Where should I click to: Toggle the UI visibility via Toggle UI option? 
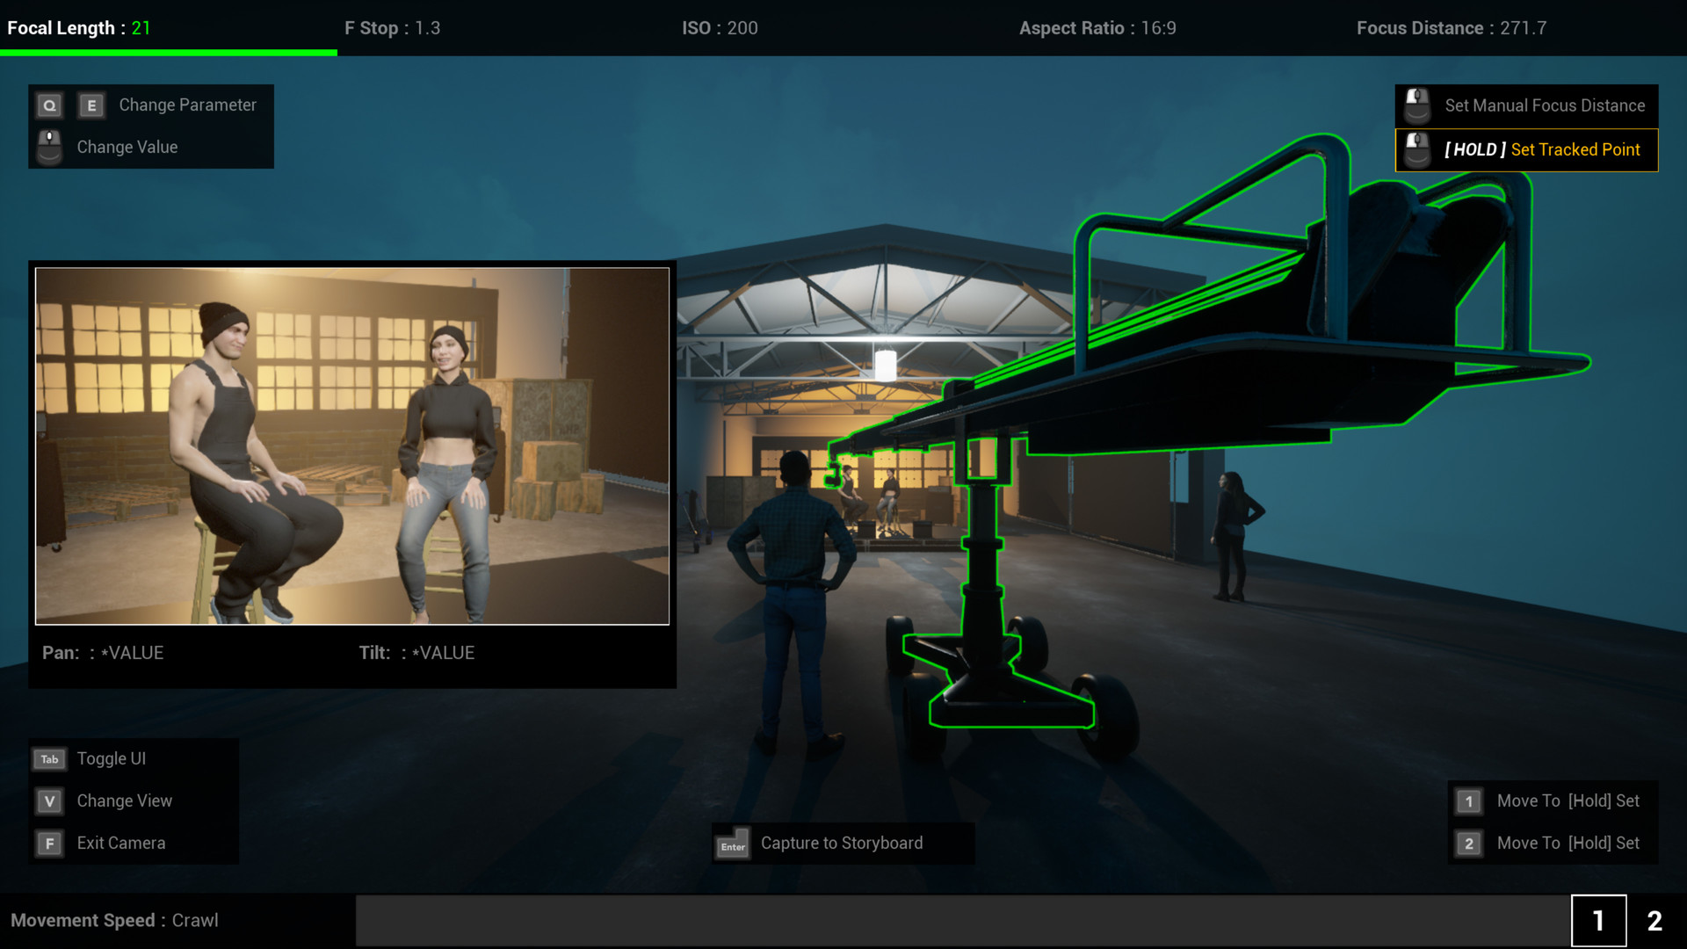pyautogui.click(x=111, y=758)
